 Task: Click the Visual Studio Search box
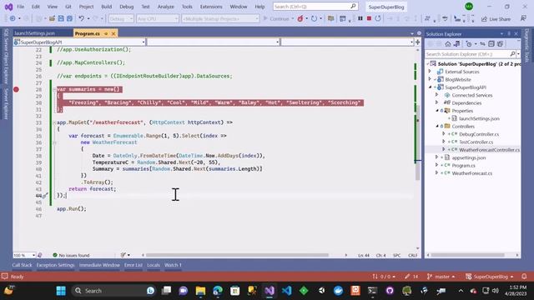click(315, 7)
